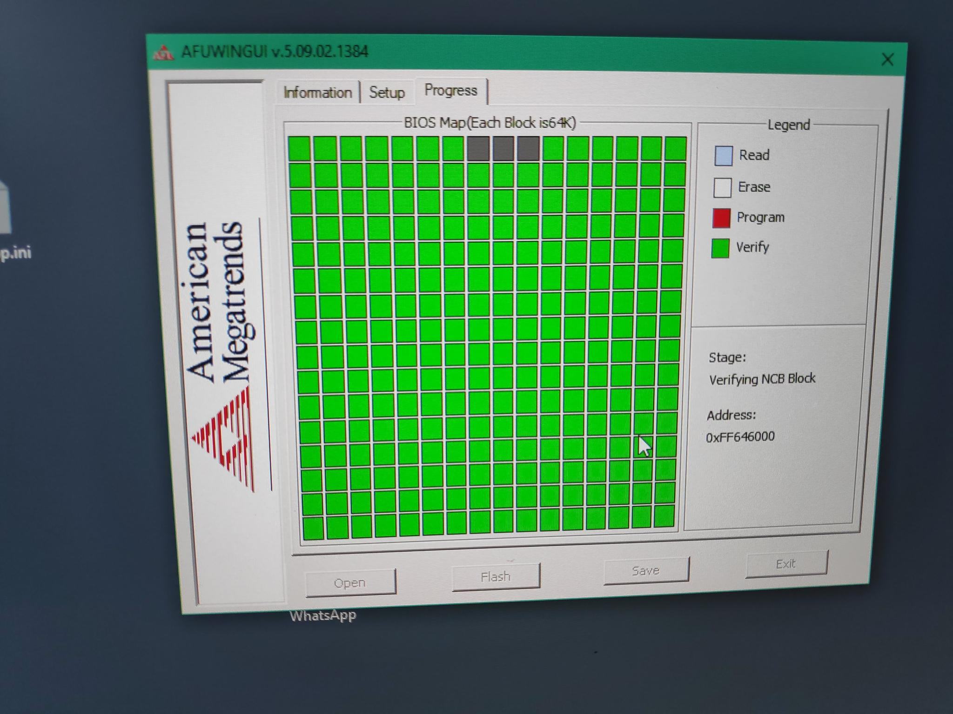Click the address value 0xFF646000
This screenshot has height=714, width=953.
point(740,437)
